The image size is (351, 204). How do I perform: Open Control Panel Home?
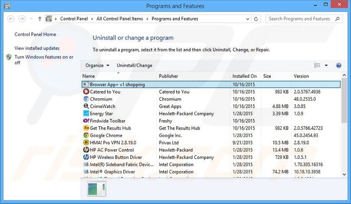point(35,35)
